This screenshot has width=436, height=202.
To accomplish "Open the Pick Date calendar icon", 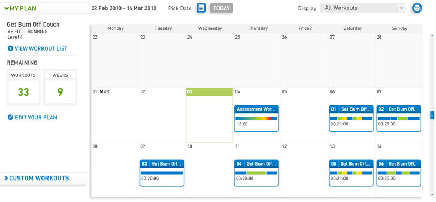I will (201, 8).
